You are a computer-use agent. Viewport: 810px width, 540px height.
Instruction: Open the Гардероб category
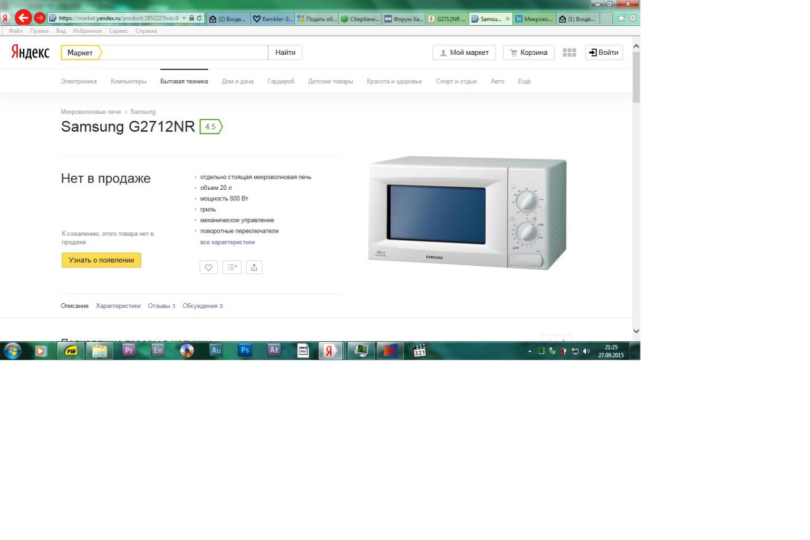pyautogui.click(x=281, y=82)
